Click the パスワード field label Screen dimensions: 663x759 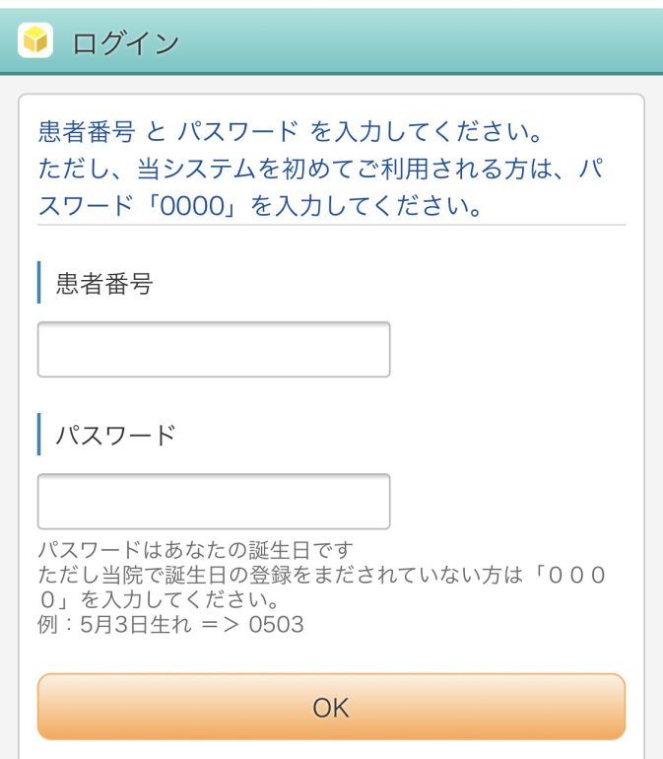coord(115,434)
